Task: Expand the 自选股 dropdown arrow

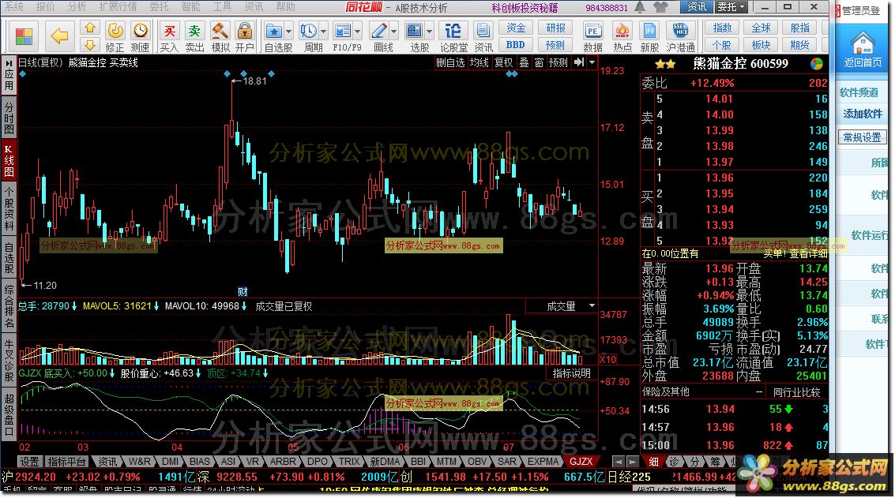Action: click(289, 31)
